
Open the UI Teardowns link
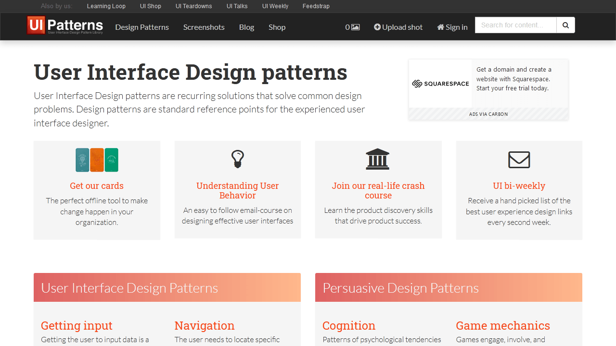pyautogui.click(x=193, y=6)
